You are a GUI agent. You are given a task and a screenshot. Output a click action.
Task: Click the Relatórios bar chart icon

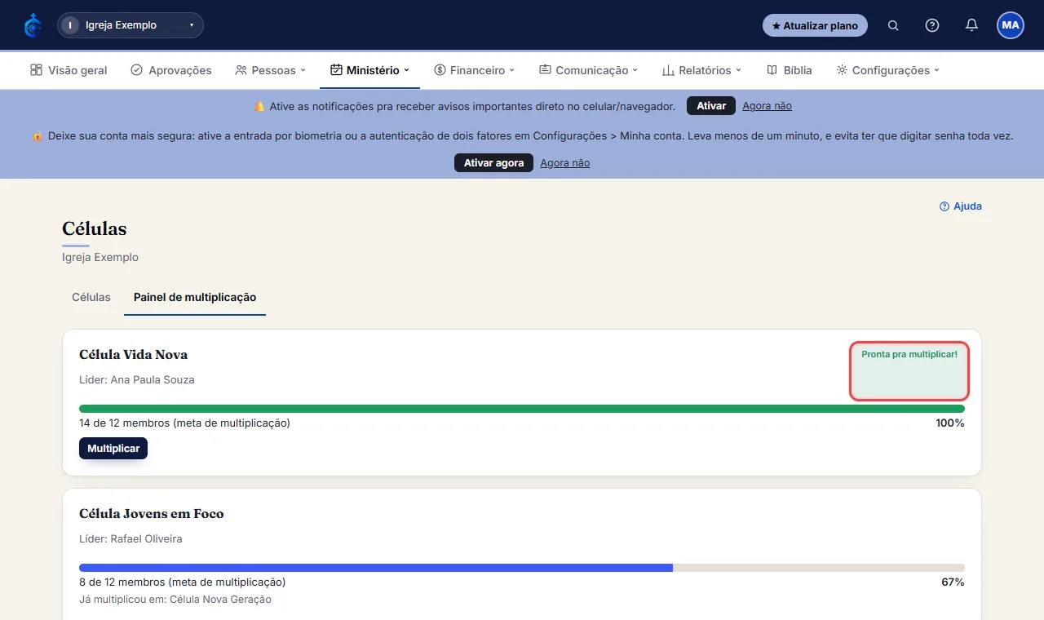(668, 70)
